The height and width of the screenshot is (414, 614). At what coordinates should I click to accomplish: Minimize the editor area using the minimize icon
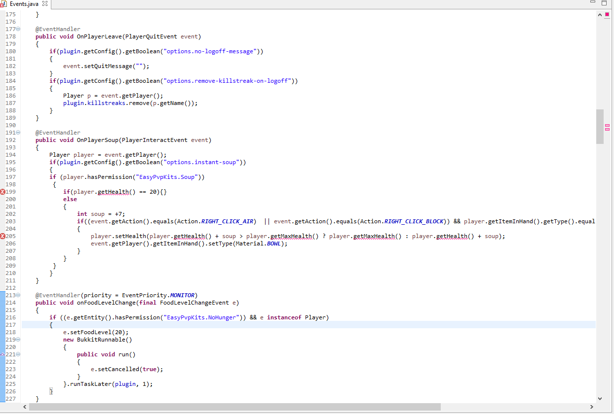[x=593, y=2]
